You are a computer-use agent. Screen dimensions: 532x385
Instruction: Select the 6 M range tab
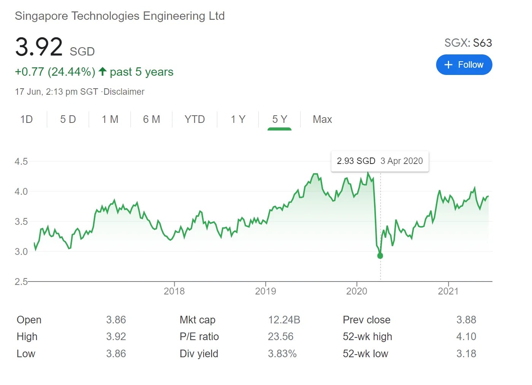(x=151, y=119)
